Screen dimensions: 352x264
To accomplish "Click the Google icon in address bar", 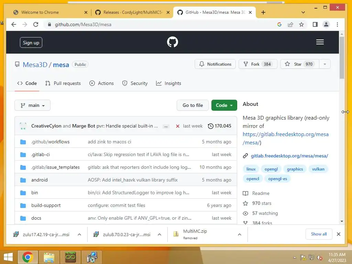I will click(x=279, y=24).
